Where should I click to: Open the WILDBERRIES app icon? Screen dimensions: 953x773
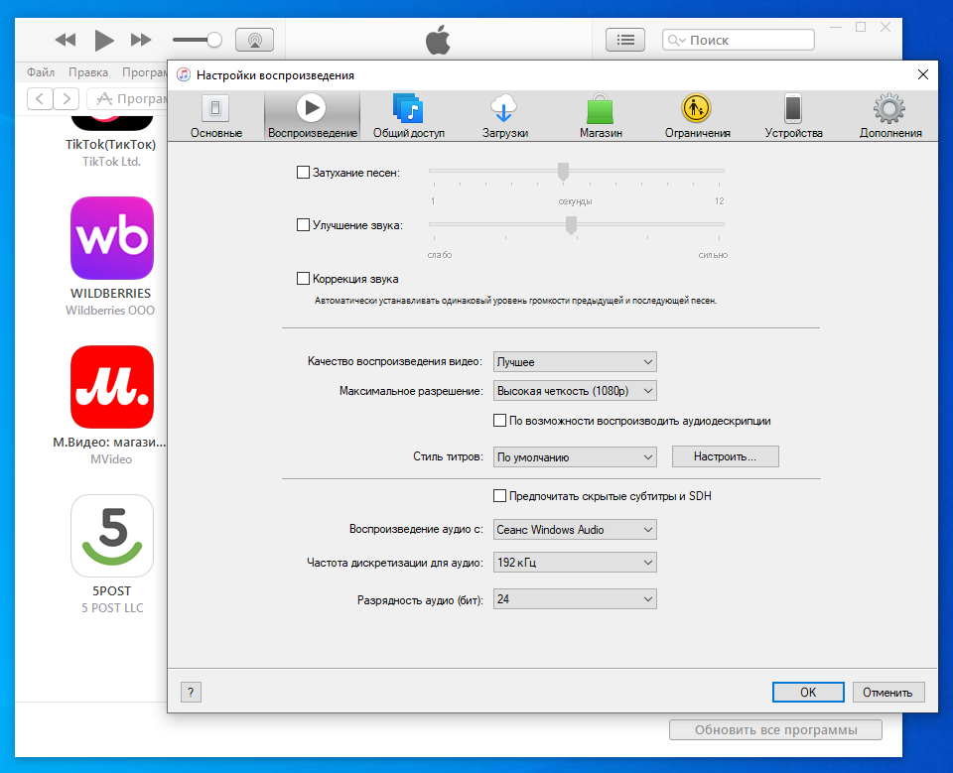[112, 237]
